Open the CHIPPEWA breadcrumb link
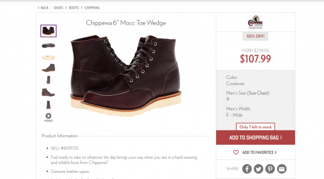Viewport: 324px width, 179px height. (92, 8)
